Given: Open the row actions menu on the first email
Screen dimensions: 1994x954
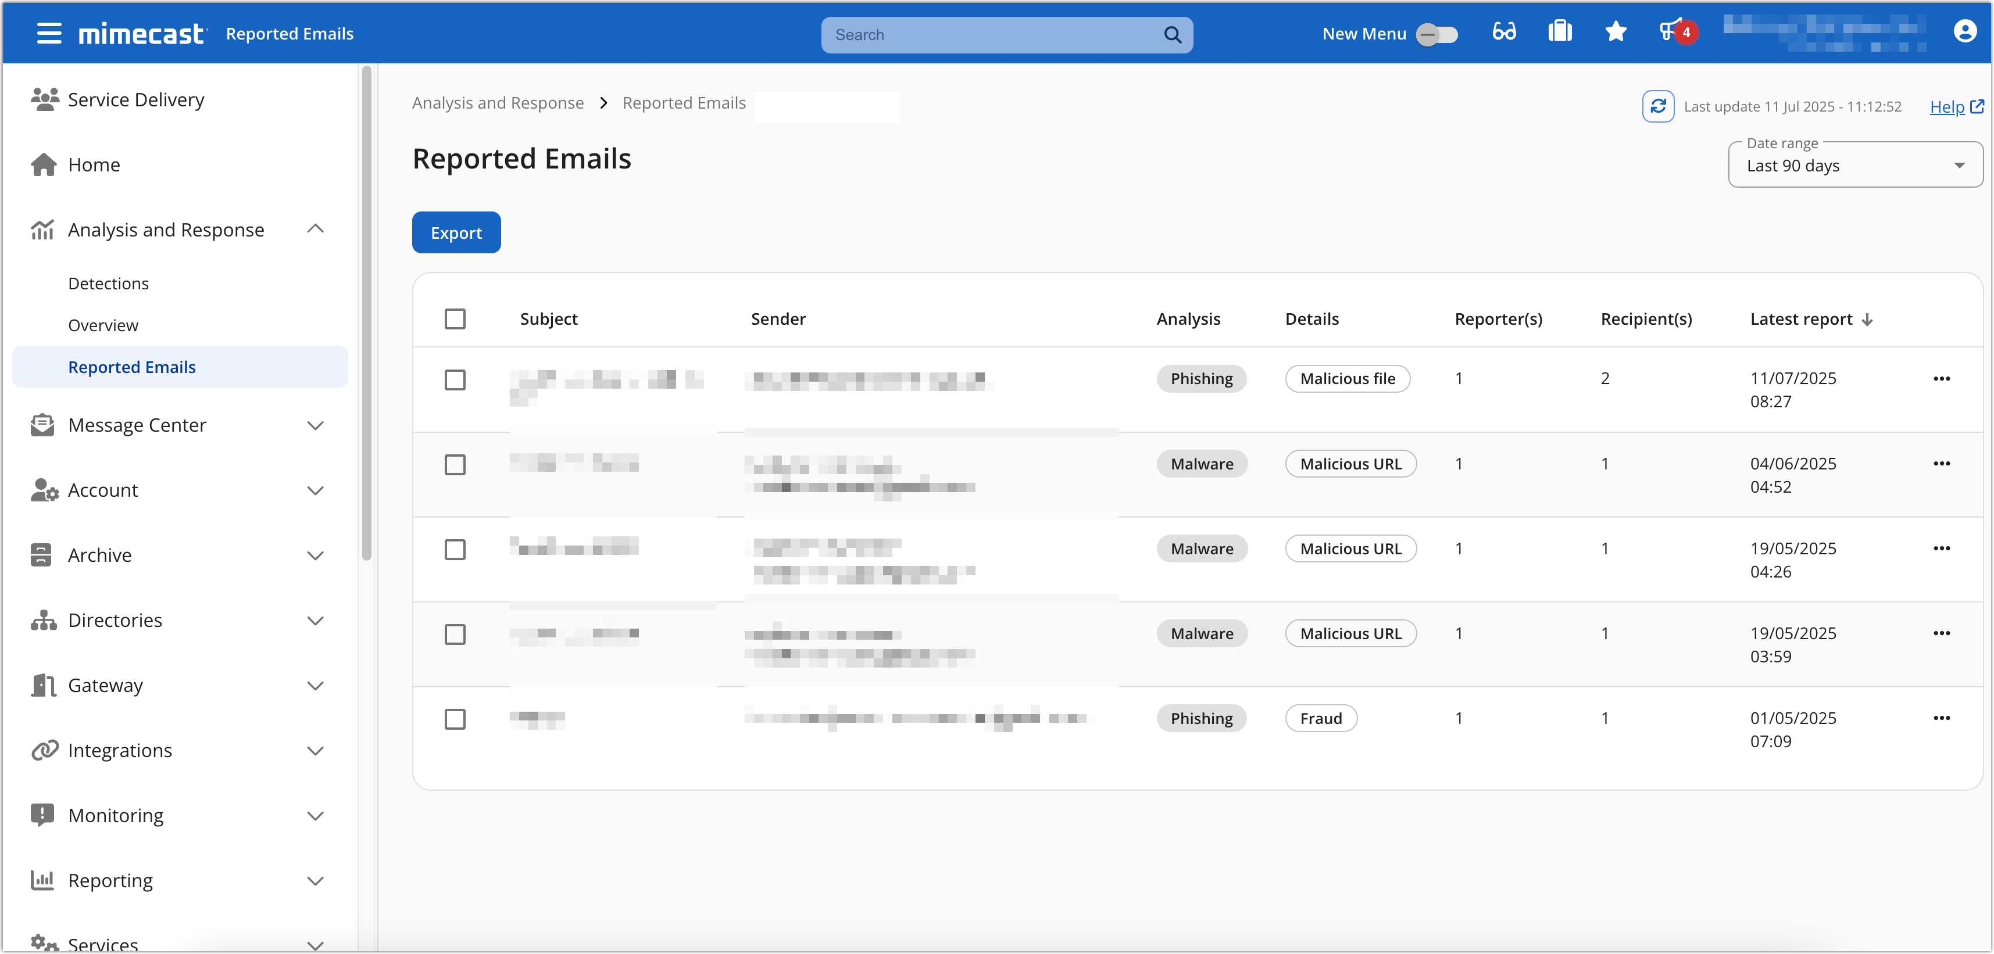Looking at the screenshot, I should (x=1942, y=378).
